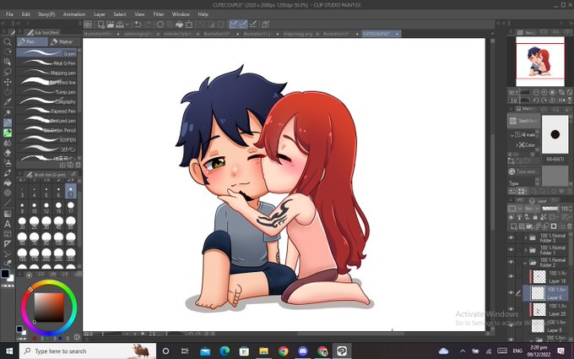Select the Marker sub tool group
The width and height of the screenshot is (574, 359).
tap(62, 41)
